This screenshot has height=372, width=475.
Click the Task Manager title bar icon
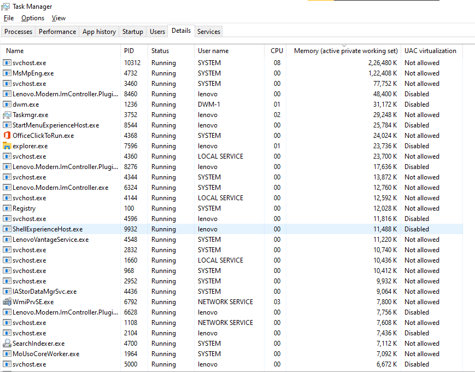(x=5, y=7)
